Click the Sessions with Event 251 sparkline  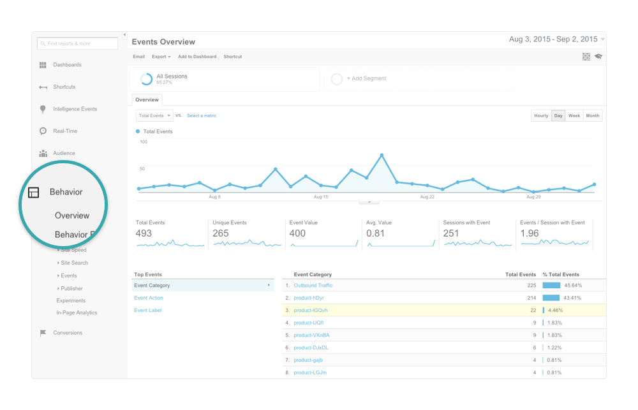478,243
